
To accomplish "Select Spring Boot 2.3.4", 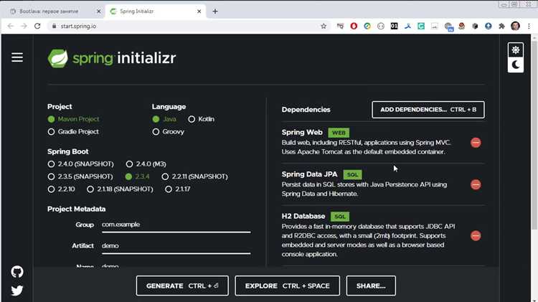I will (x=128, y=176).
